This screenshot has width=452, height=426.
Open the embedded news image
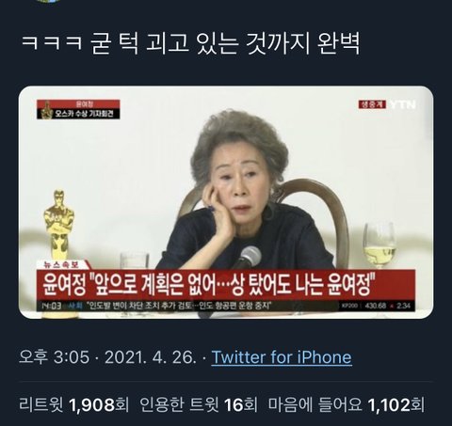(x=226, y=202)
